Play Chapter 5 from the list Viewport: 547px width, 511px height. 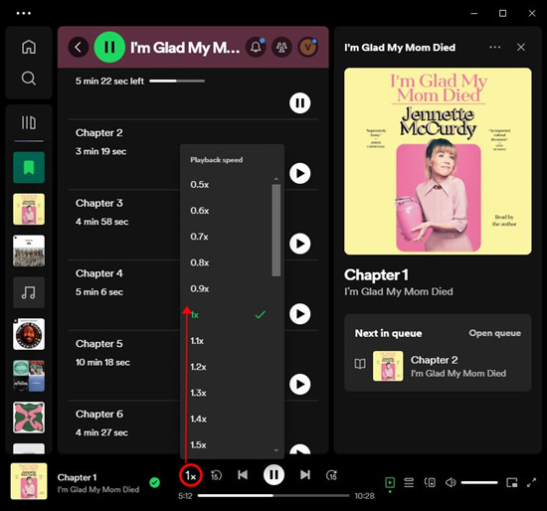(x=299, y=384)
